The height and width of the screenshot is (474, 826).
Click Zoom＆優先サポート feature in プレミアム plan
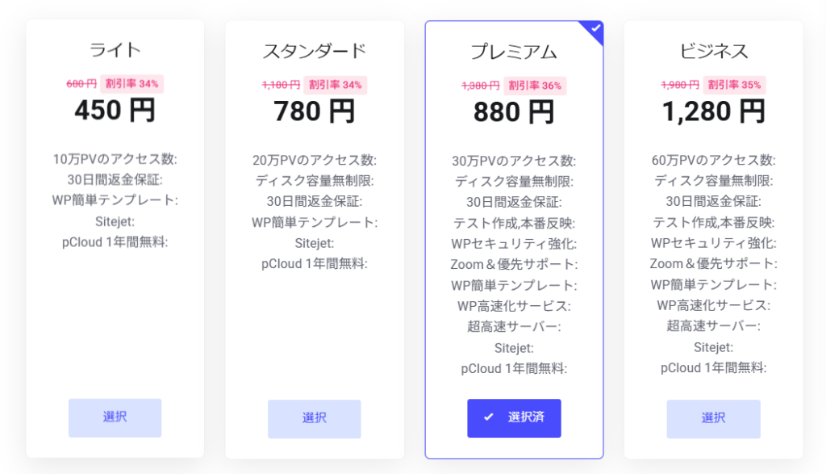tap(514, 264)
